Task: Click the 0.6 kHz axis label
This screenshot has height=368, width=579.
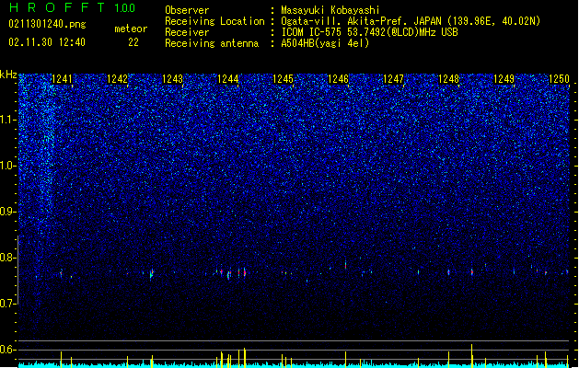Action: pos(8,350)
